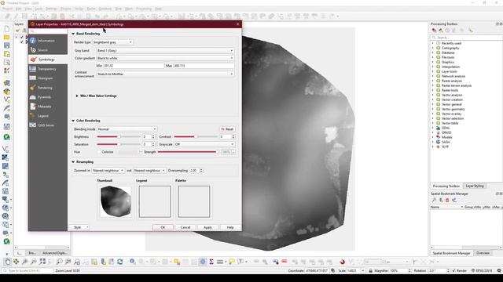503x282 pixels.
Task: Click the Apply button
Action: pos(207,227)
